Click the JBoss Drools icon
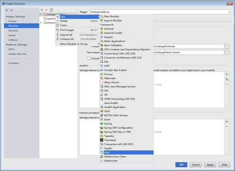 click(102, 82)
